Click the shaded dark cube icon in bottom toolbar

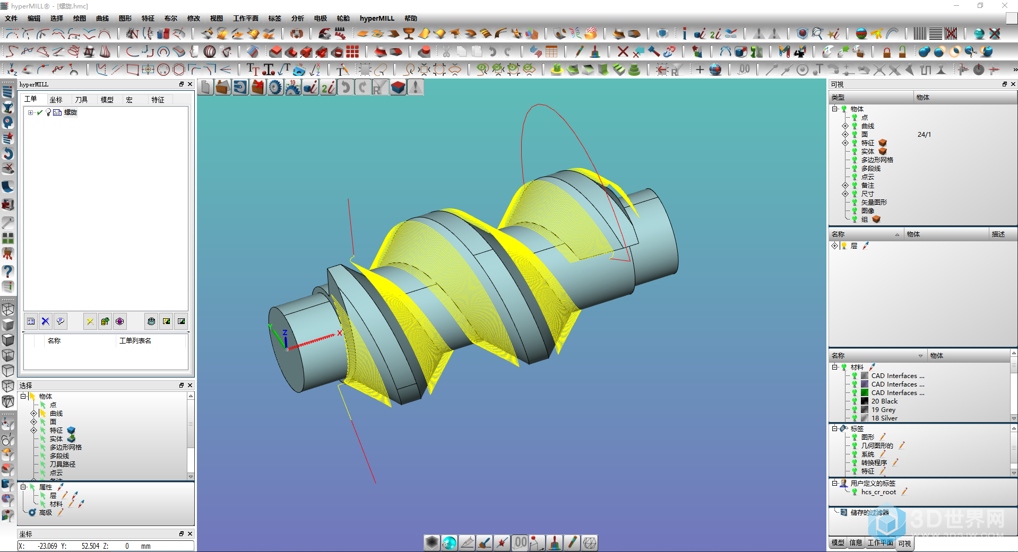click(x=432, y=542)
